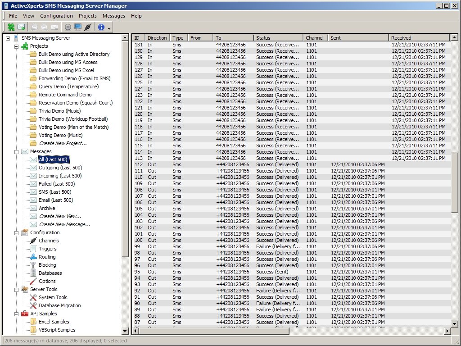This screenshot has width=461, height=346.
Task: Show the Incoming (Last 500) messages view
Action: coord(60,176)
